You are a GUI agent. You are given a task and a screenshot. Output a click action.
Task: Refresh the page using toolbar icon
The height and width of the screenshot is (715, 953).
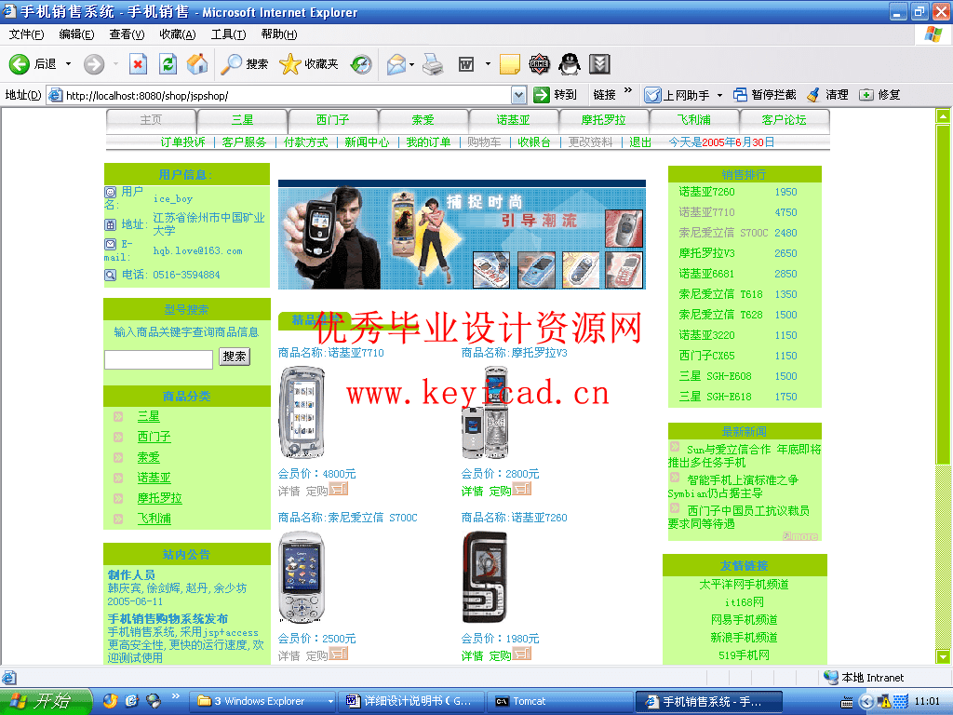tap(168, 64)
